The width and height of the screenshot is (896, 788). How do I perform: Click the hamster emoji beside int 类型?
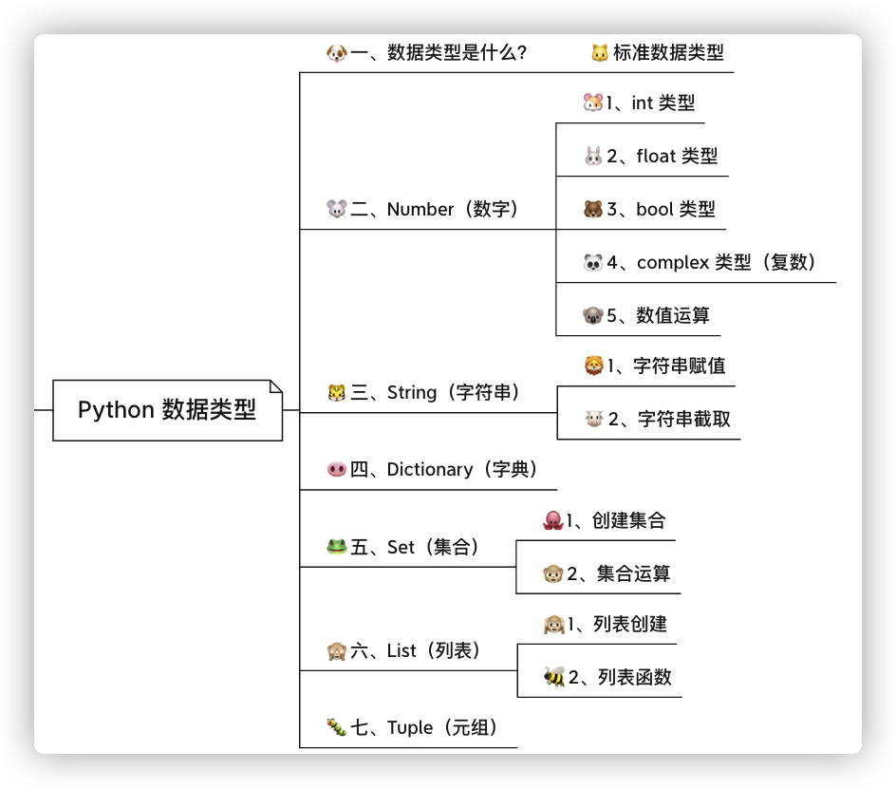tap(592, 103)
